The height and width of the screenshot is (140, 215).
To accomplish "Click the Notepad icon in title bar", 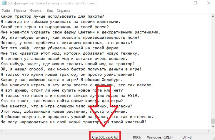I will click(4, 3).
